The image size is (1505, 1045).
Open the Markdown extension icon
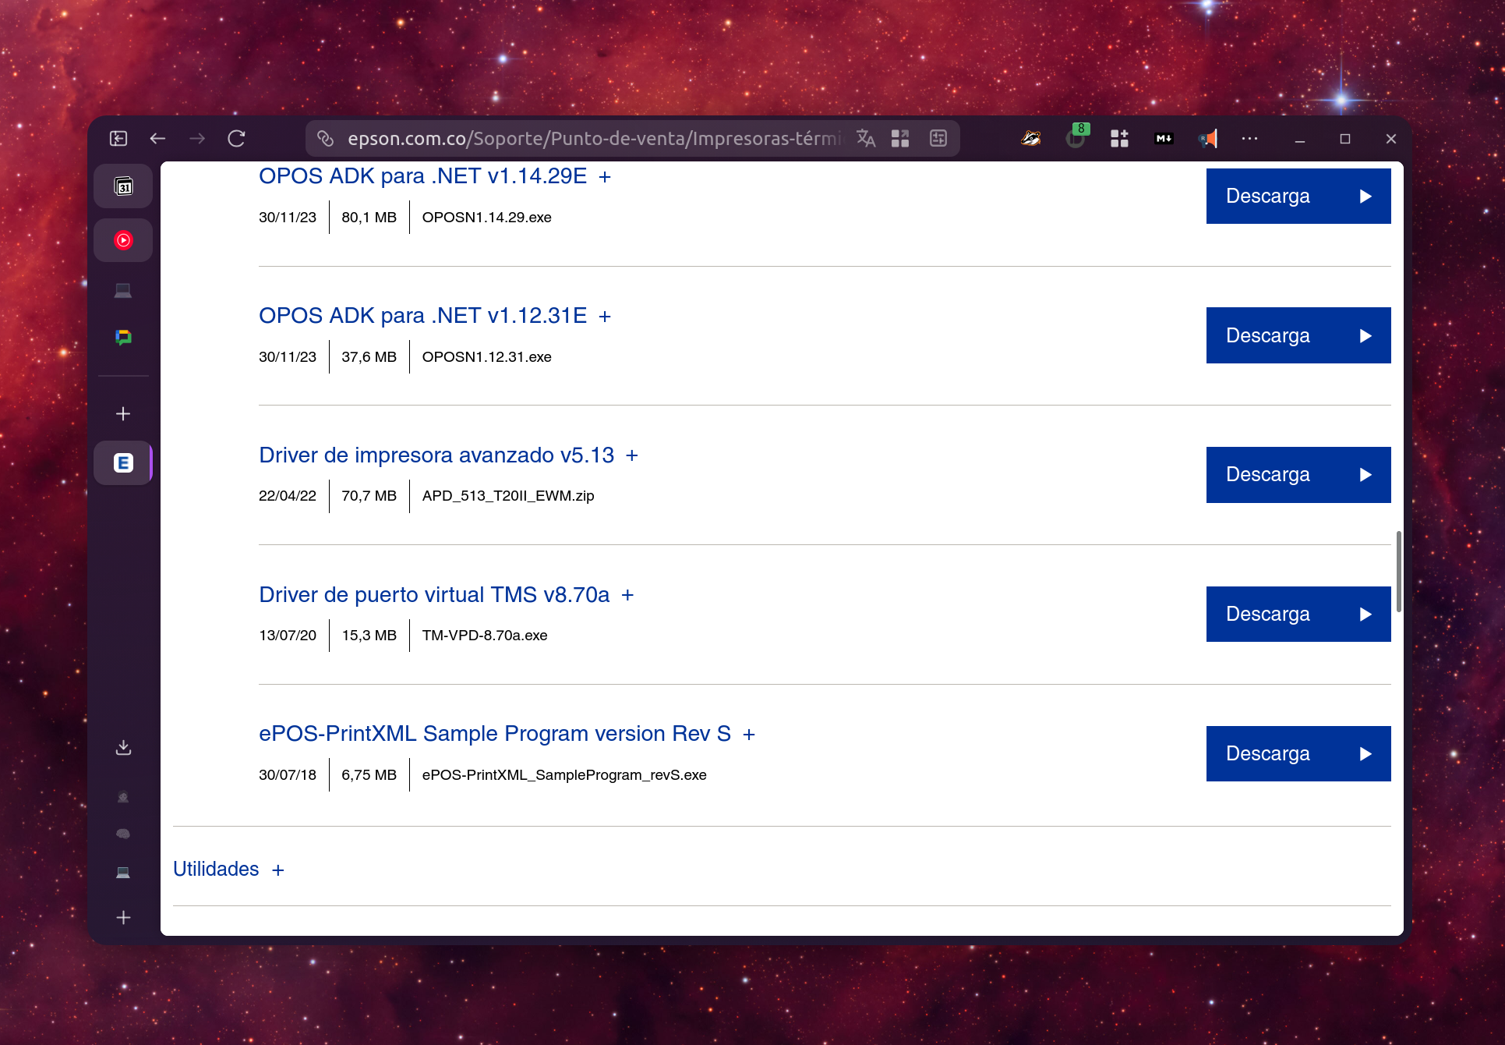1164,138
